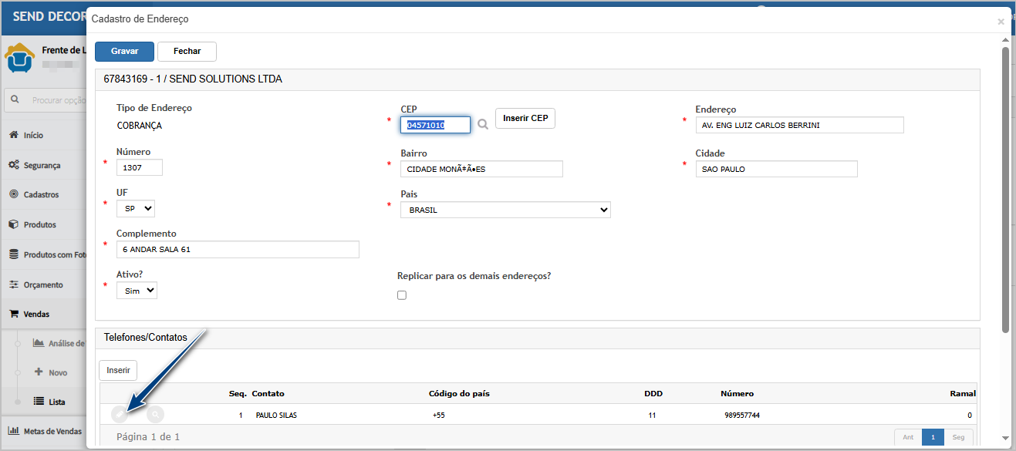Click the Produtos box icon in sidebar
1016x451 pixels.
[x=13, y=224]
